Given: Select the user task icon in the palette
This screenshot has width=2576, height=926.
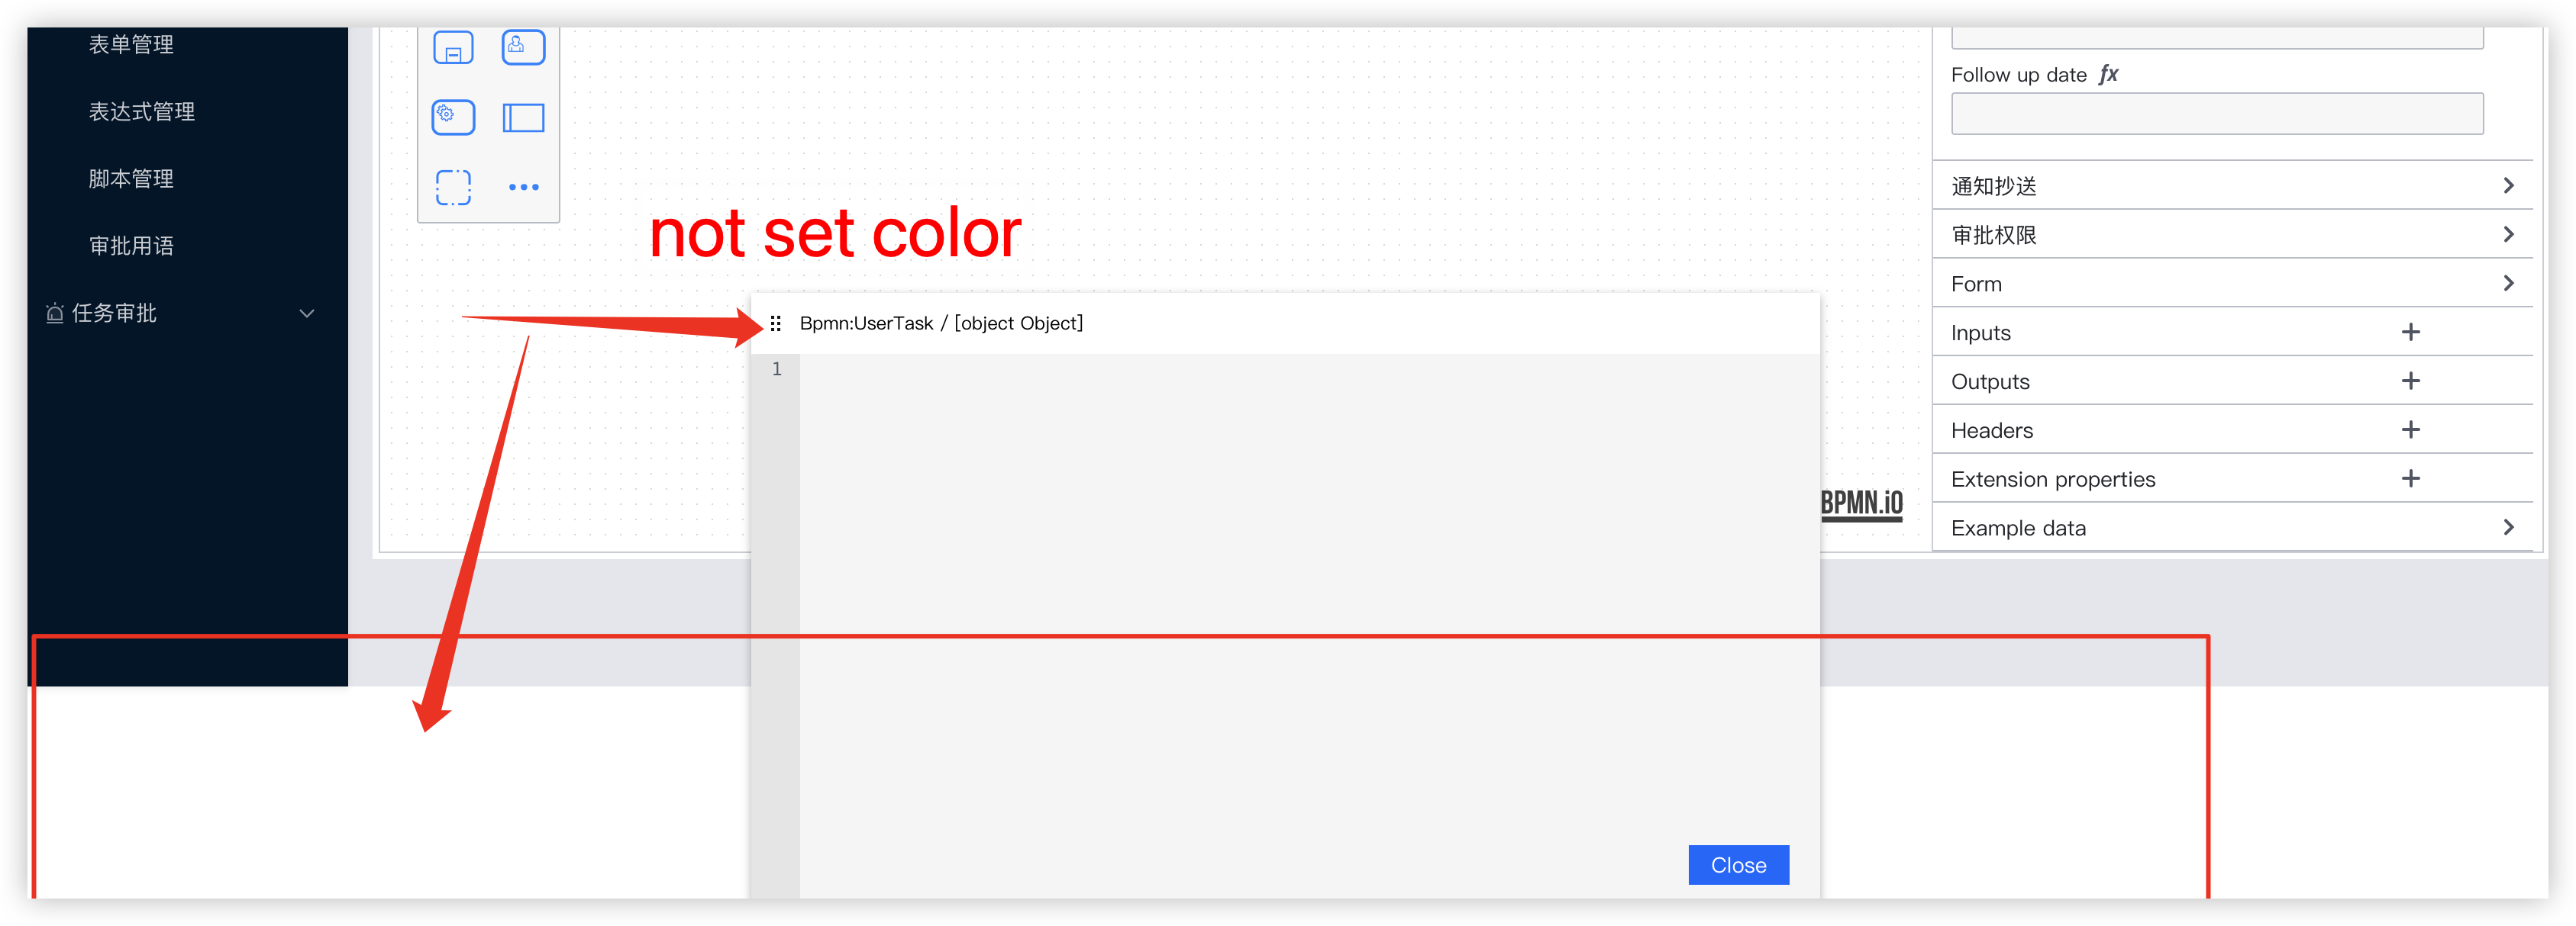Looking at the screenshot, I should tap(523, 47).
